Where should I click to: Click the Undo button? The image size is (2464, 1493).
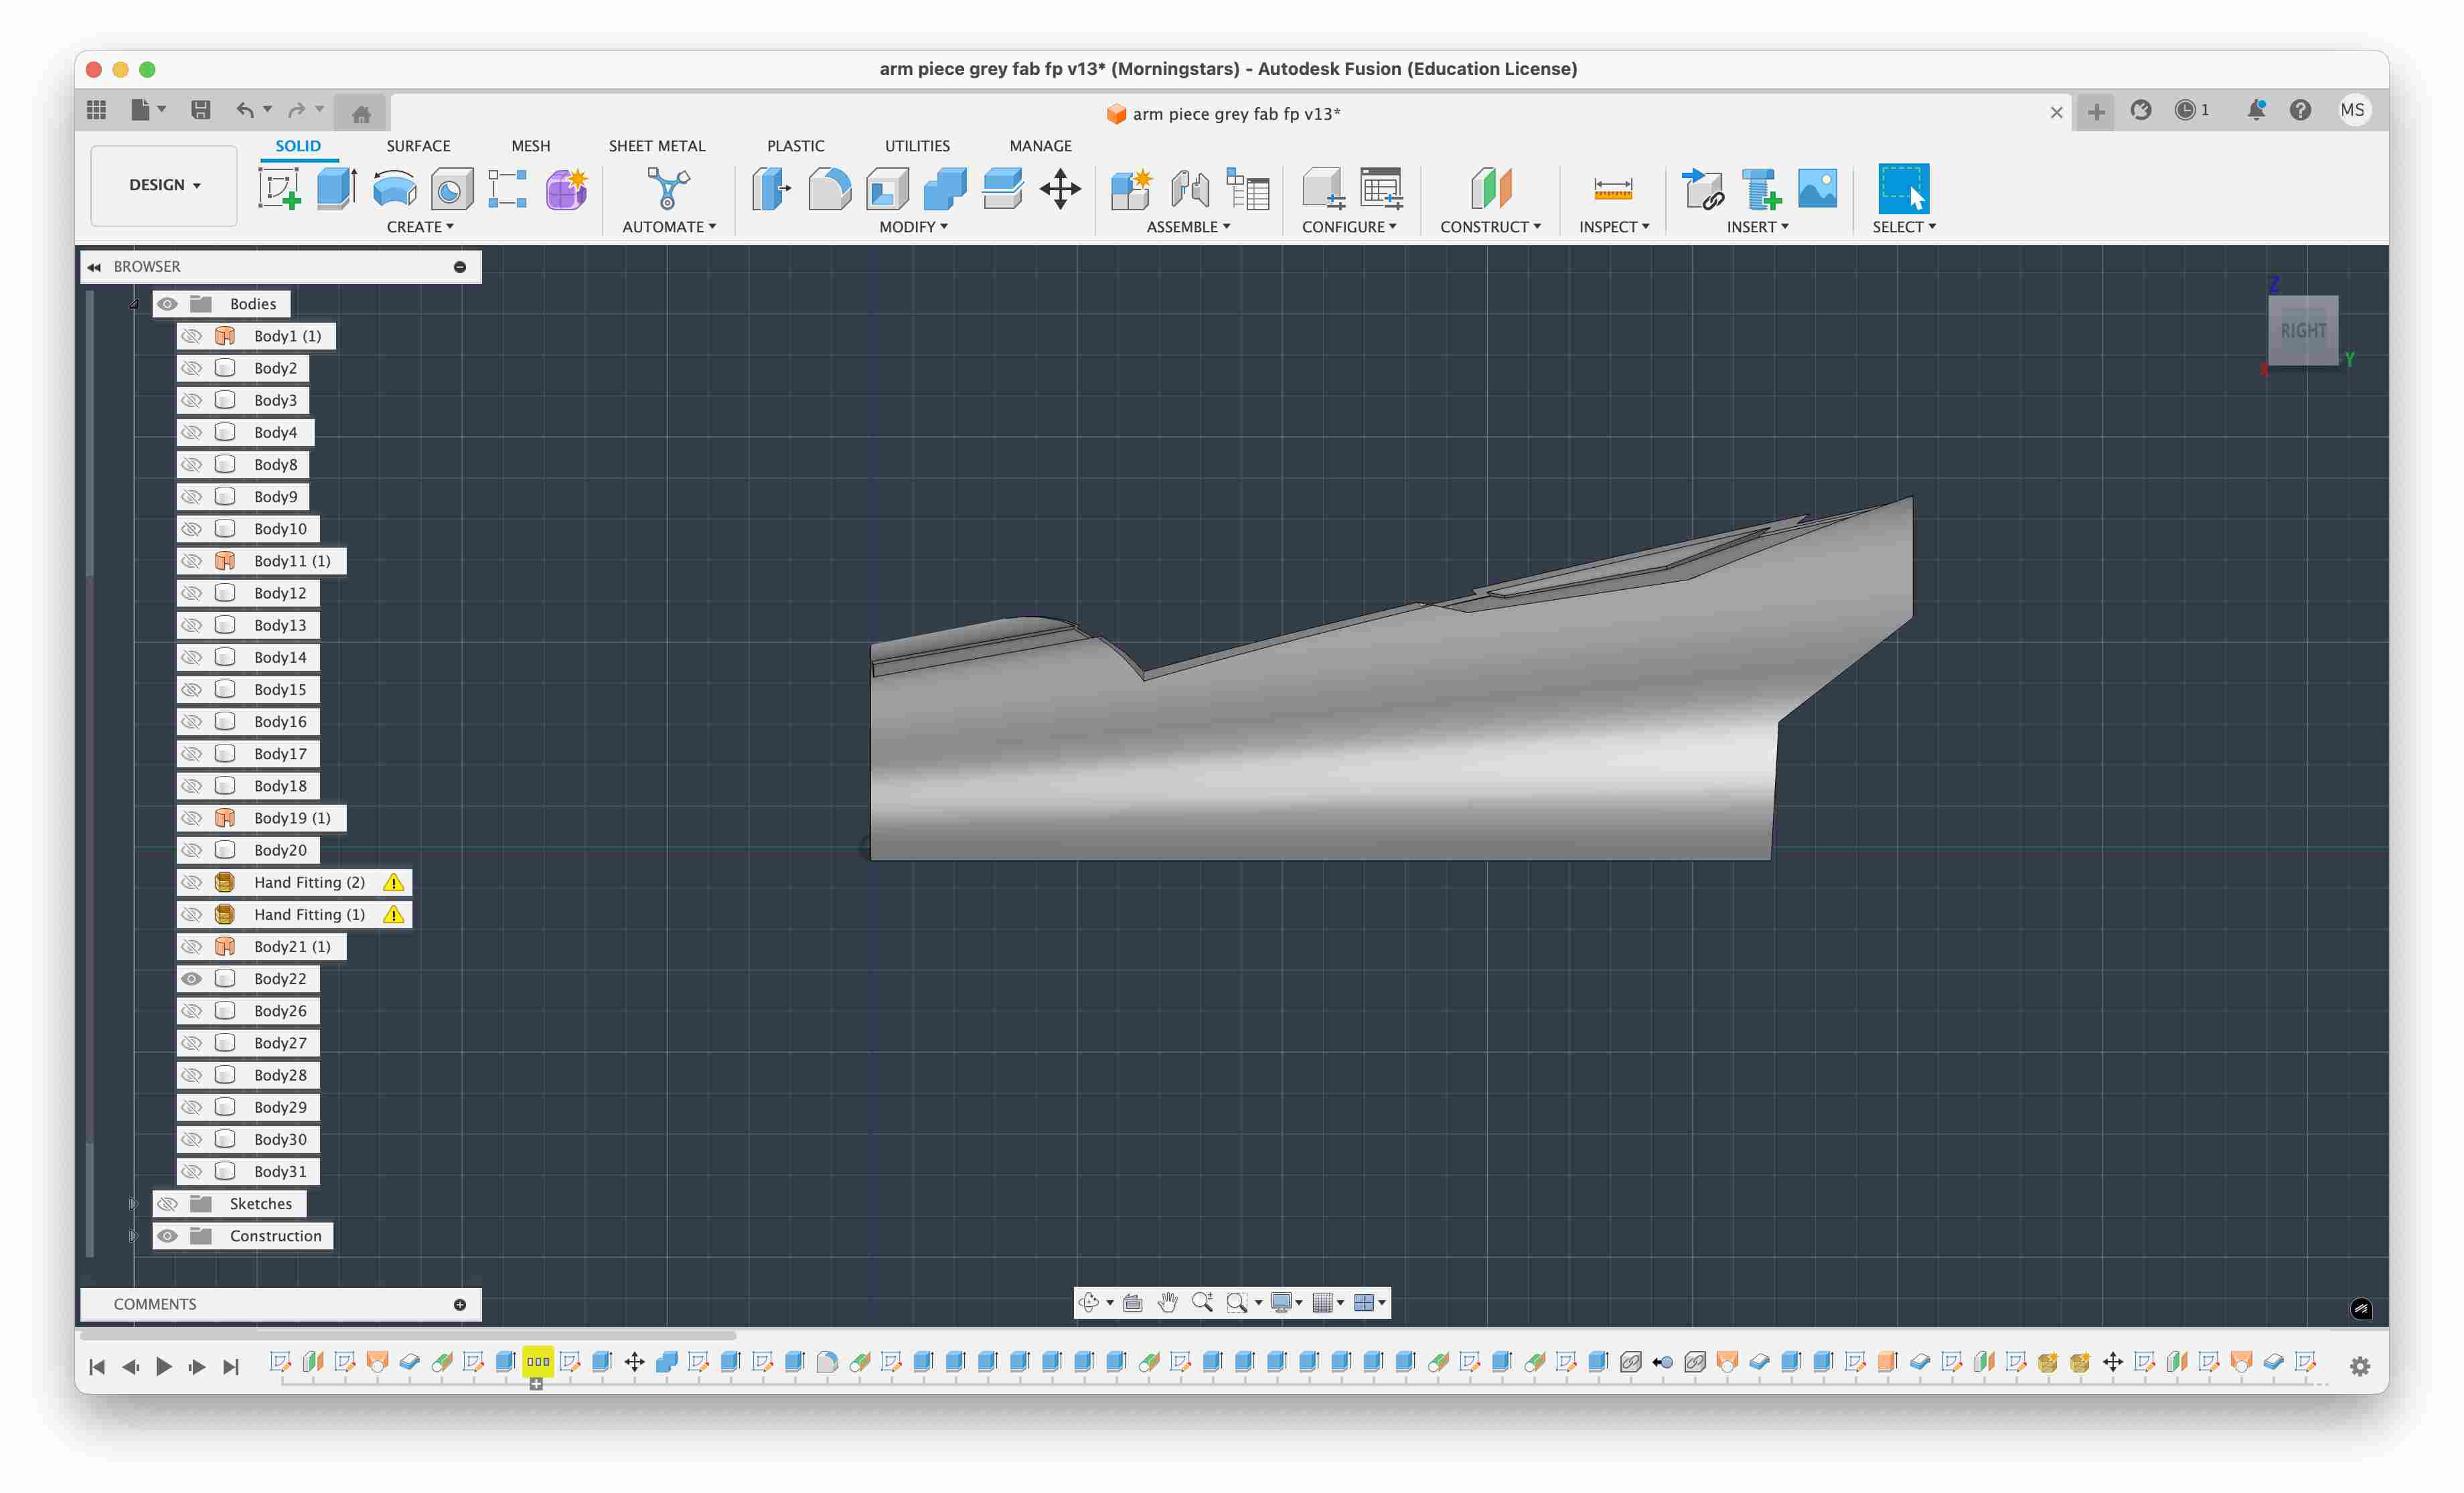[245, 110]
